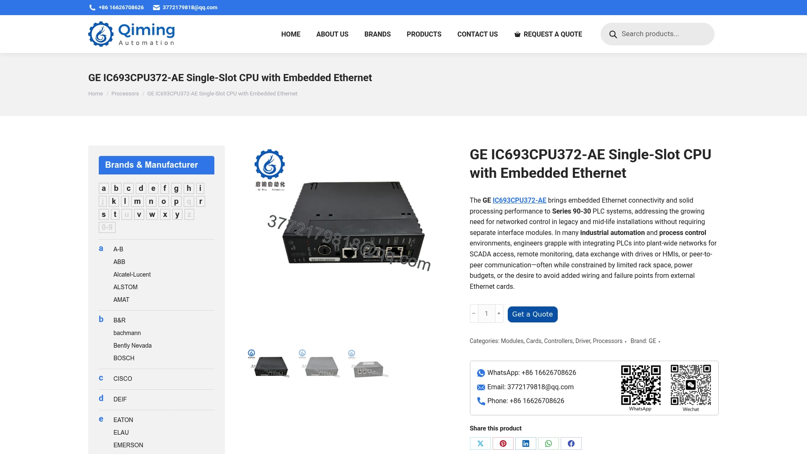
Task: Increase quantity with plus button
Action: (499, 314)
